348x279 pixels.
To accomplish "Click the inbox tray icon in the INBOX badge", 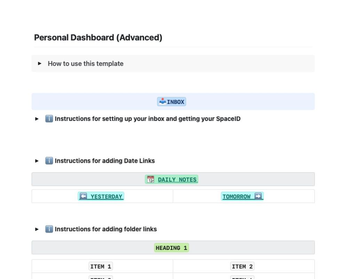I will point(162,102).
